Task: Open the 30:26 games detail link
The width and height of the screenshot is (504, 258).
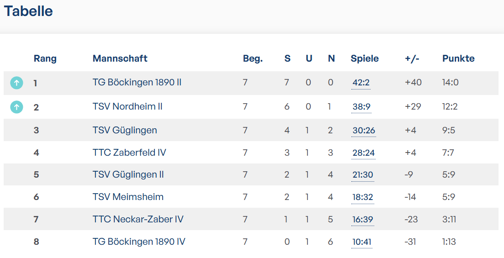Action: [x=364, y=131]
